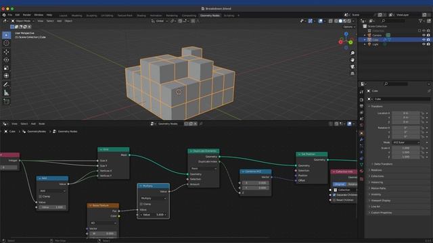Click the outliner filter funnel icon
Screen dimensions: 433x243
(x=420, y=21)
